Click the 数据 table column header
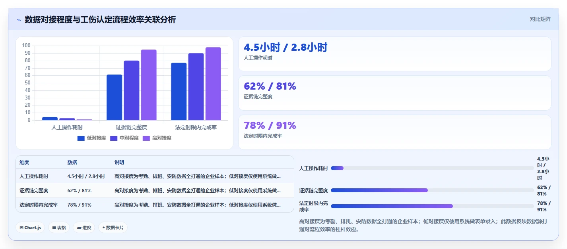 point(72,163)
